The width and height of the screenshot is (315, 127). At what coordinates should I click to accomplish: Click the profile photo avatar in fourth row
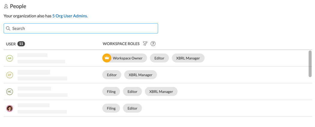click(x=10, y=108)
